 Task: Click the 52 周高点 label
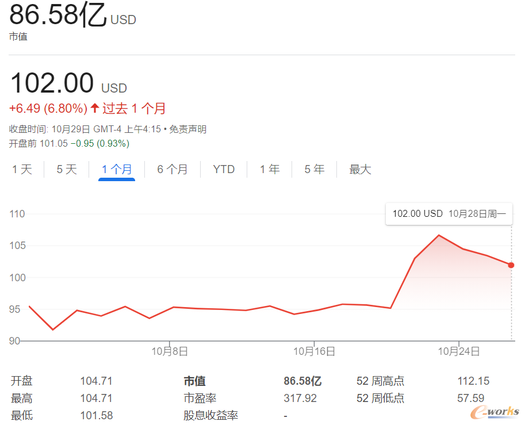[380, 381]
